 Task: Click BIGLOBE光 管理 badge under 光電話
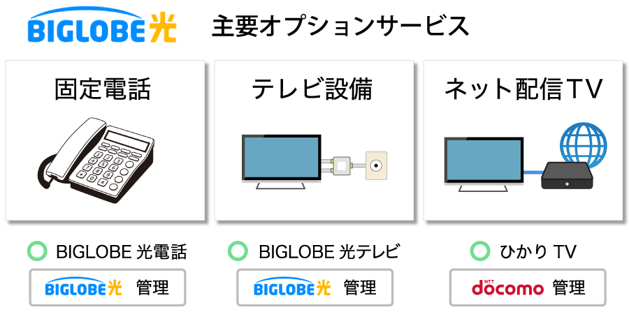tap(108, 287)
